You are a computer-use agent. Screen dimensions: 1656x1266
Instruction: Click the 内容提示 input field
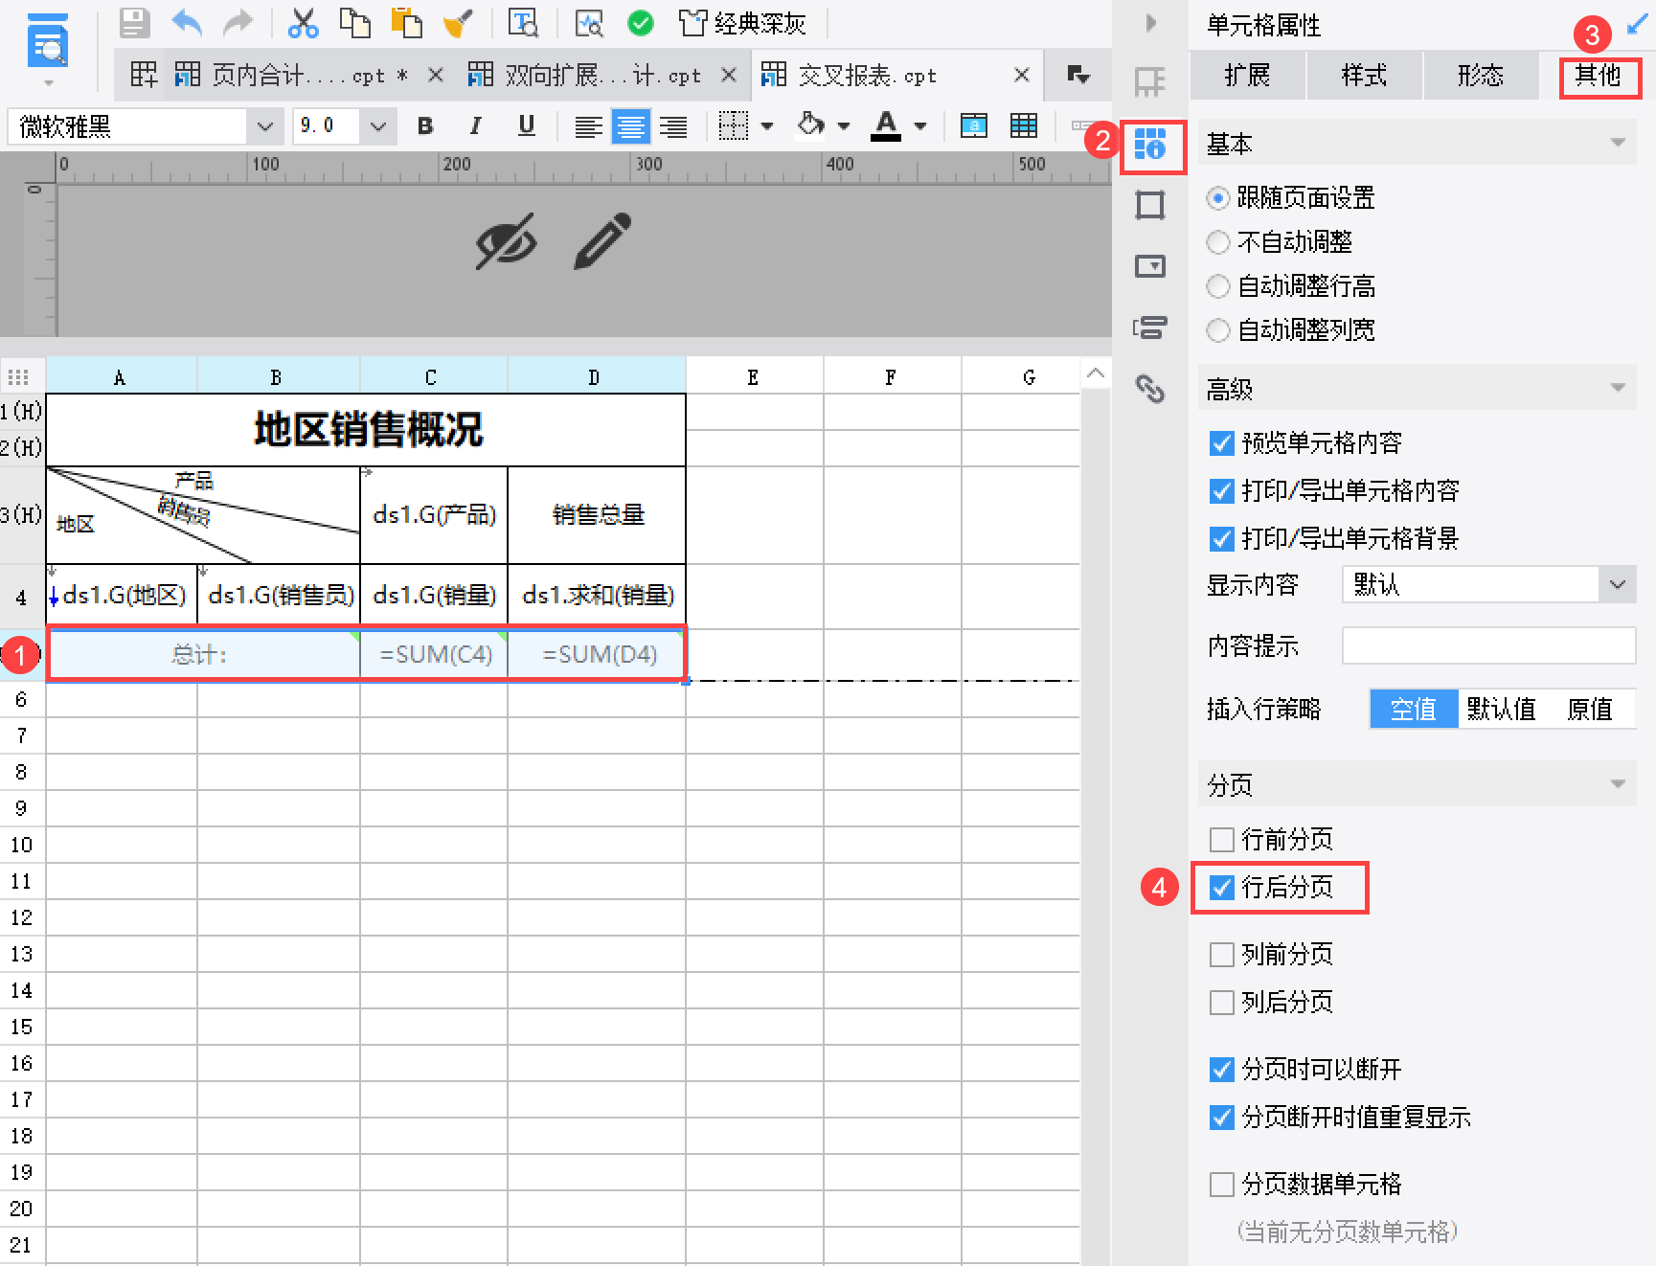click(1489, 646)
